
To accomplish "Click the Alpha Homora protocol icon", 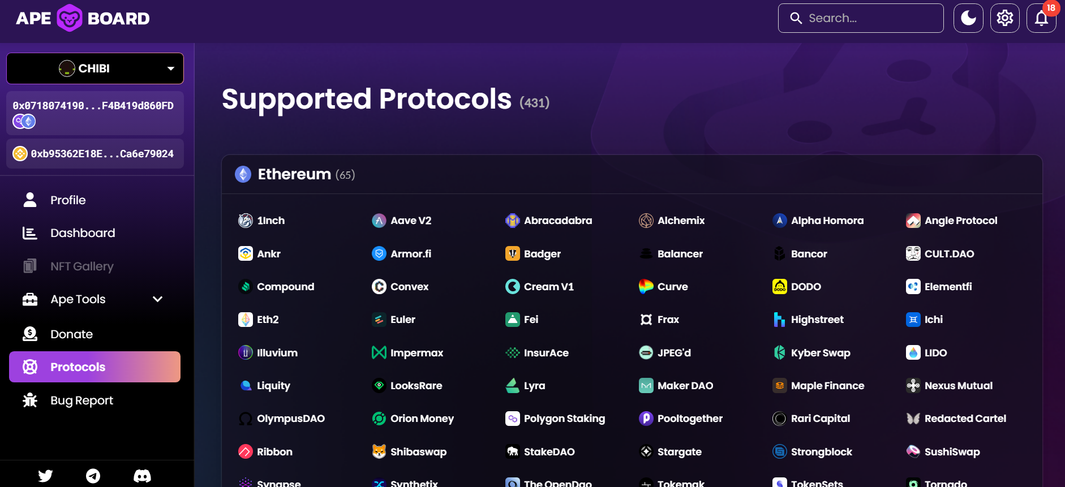I will click(780, 221).
